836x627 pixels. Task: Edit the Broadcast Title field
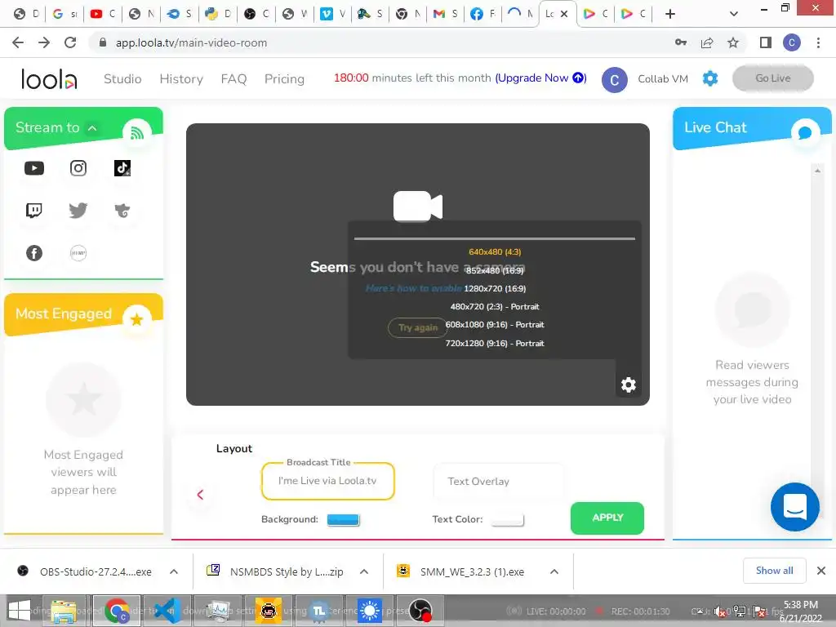328,481
